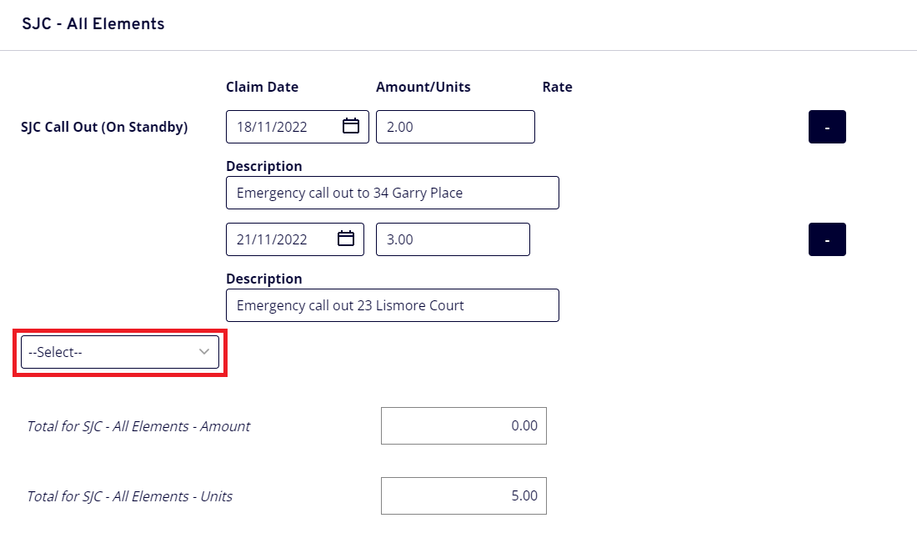917x538 pixels.
Task: Edit the 23 Lismore Court description field
Action: click(x=392, y=305)
